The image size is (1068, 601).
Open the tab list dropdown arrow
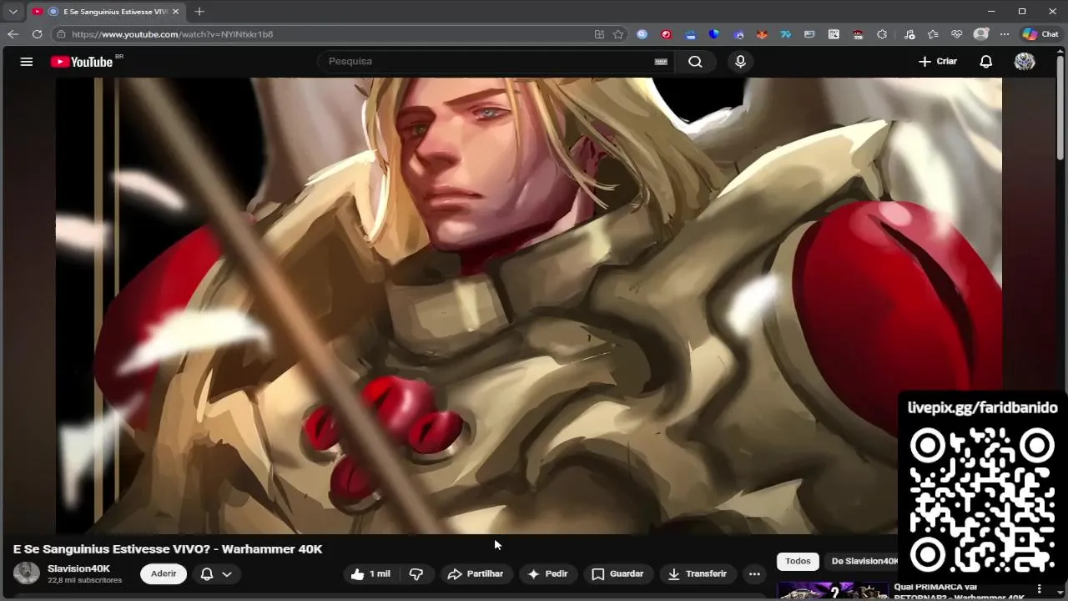(13, 12)
